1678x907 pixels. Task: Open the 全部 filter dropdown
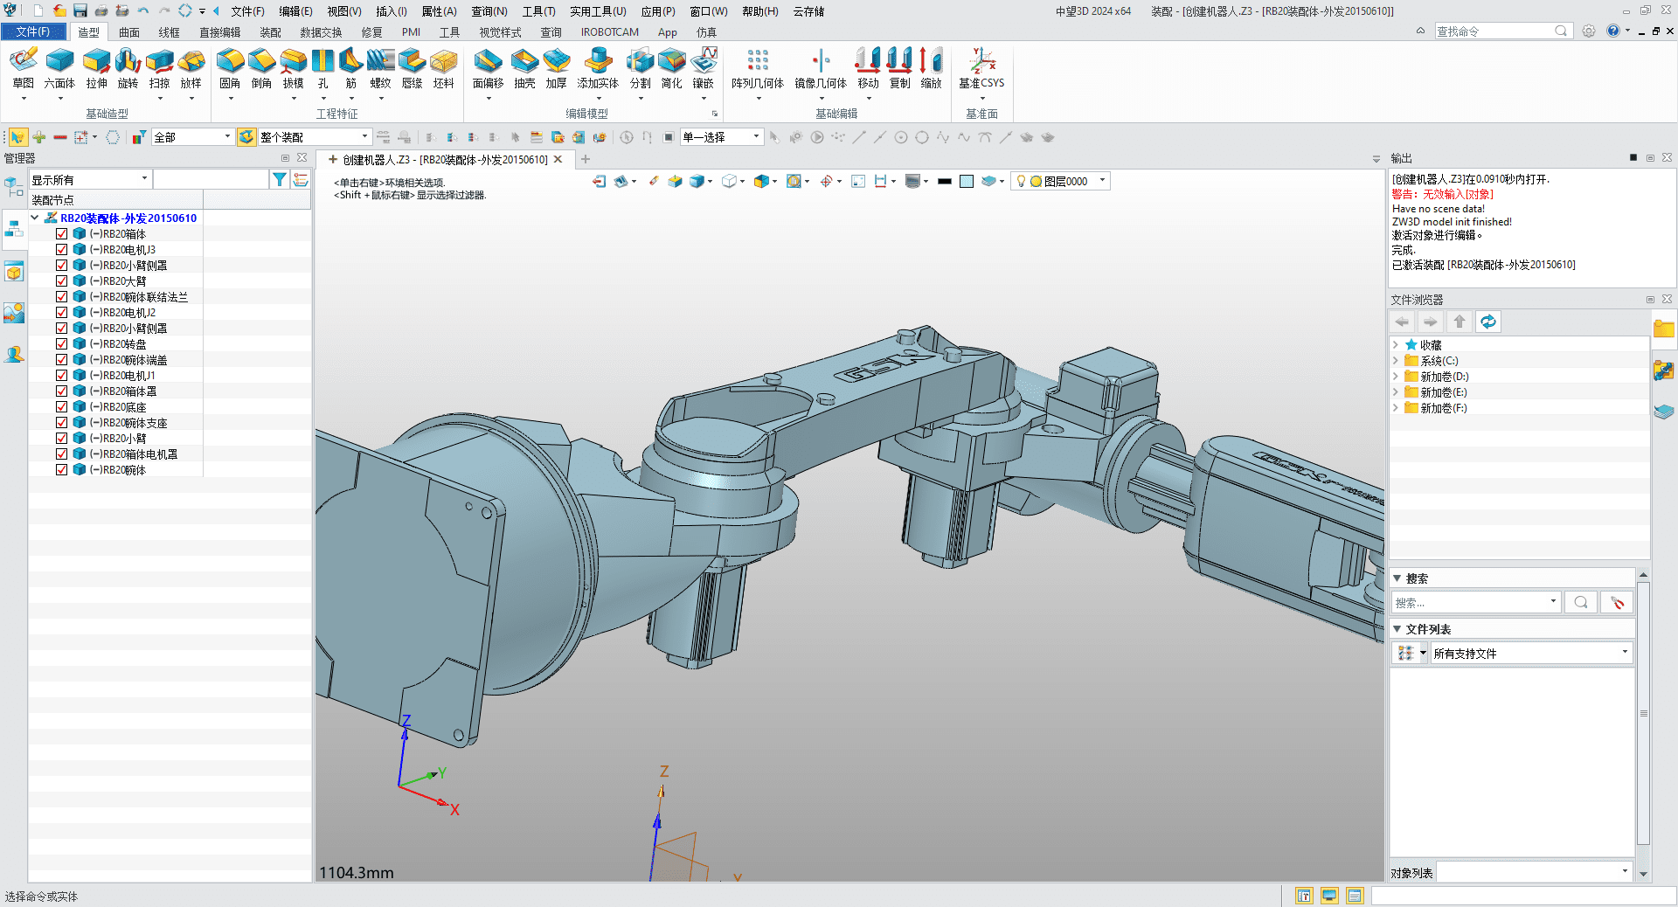click(x=192, y=137)
